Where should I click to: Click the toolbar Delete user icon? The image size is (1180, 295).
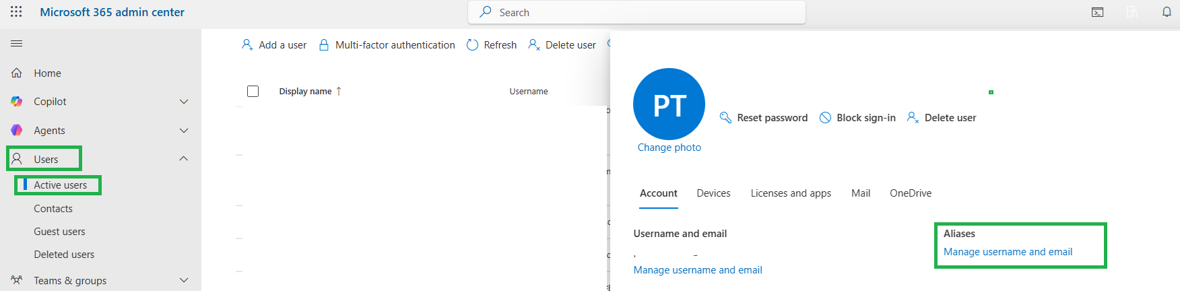[x=534, y=44]
